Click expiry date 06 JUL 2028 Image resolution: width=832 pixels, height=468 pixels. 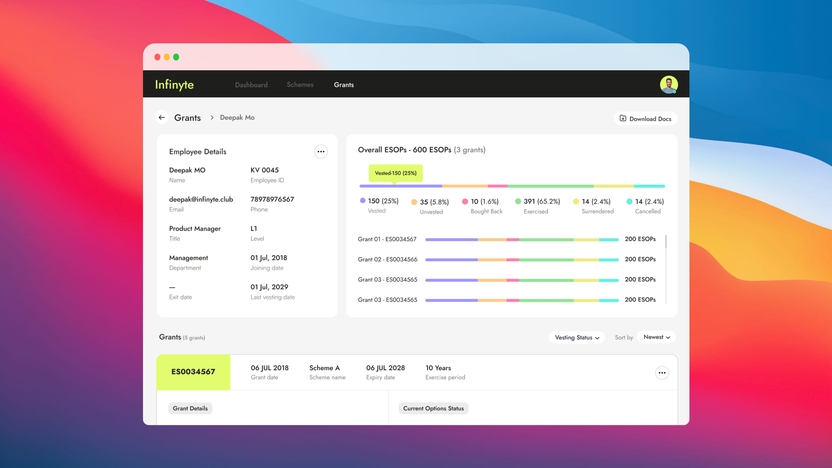[x=385, y=368]
